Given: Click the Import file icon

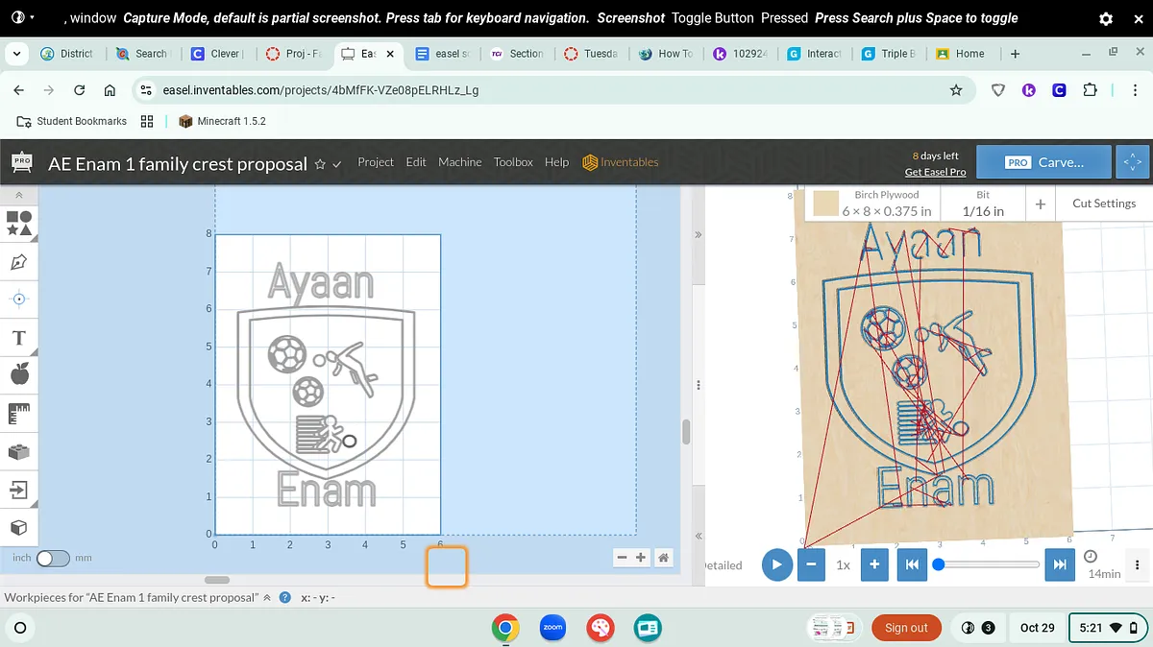Looking at the screenshot, I should (19, 491).
